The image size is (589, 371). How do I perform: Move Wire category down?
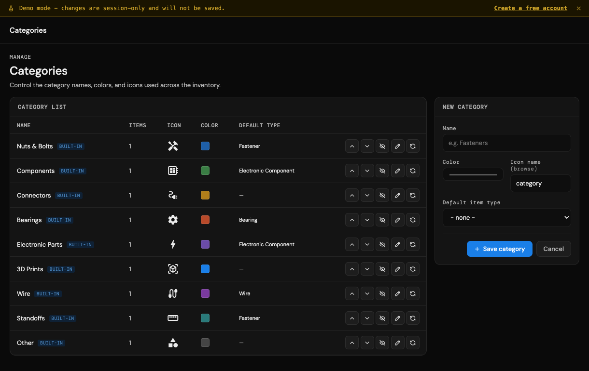367,293
